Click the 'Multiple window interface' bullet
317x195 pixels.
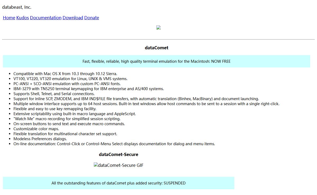(146, 104)
